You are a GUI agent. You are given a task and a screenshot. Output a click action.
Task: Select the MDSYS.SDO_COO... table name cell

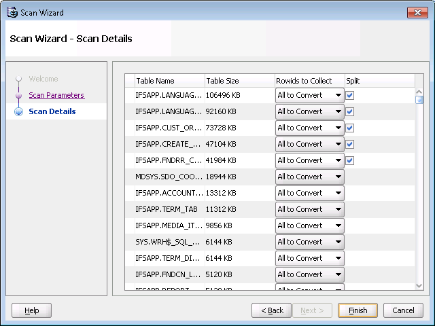pos(169,177)
